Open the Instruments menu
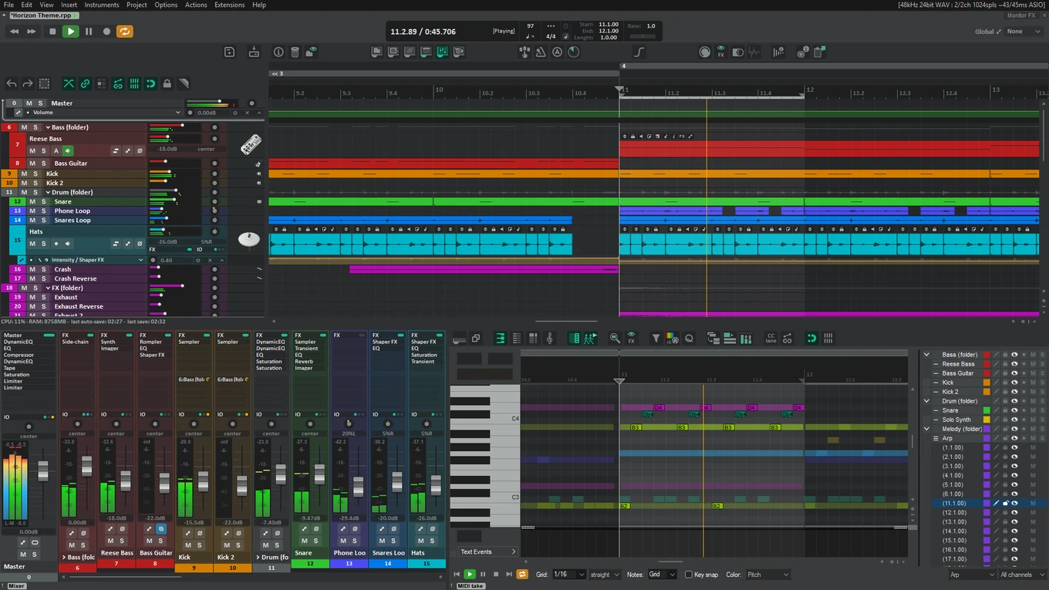1049x590 pixels. [102, 5]
